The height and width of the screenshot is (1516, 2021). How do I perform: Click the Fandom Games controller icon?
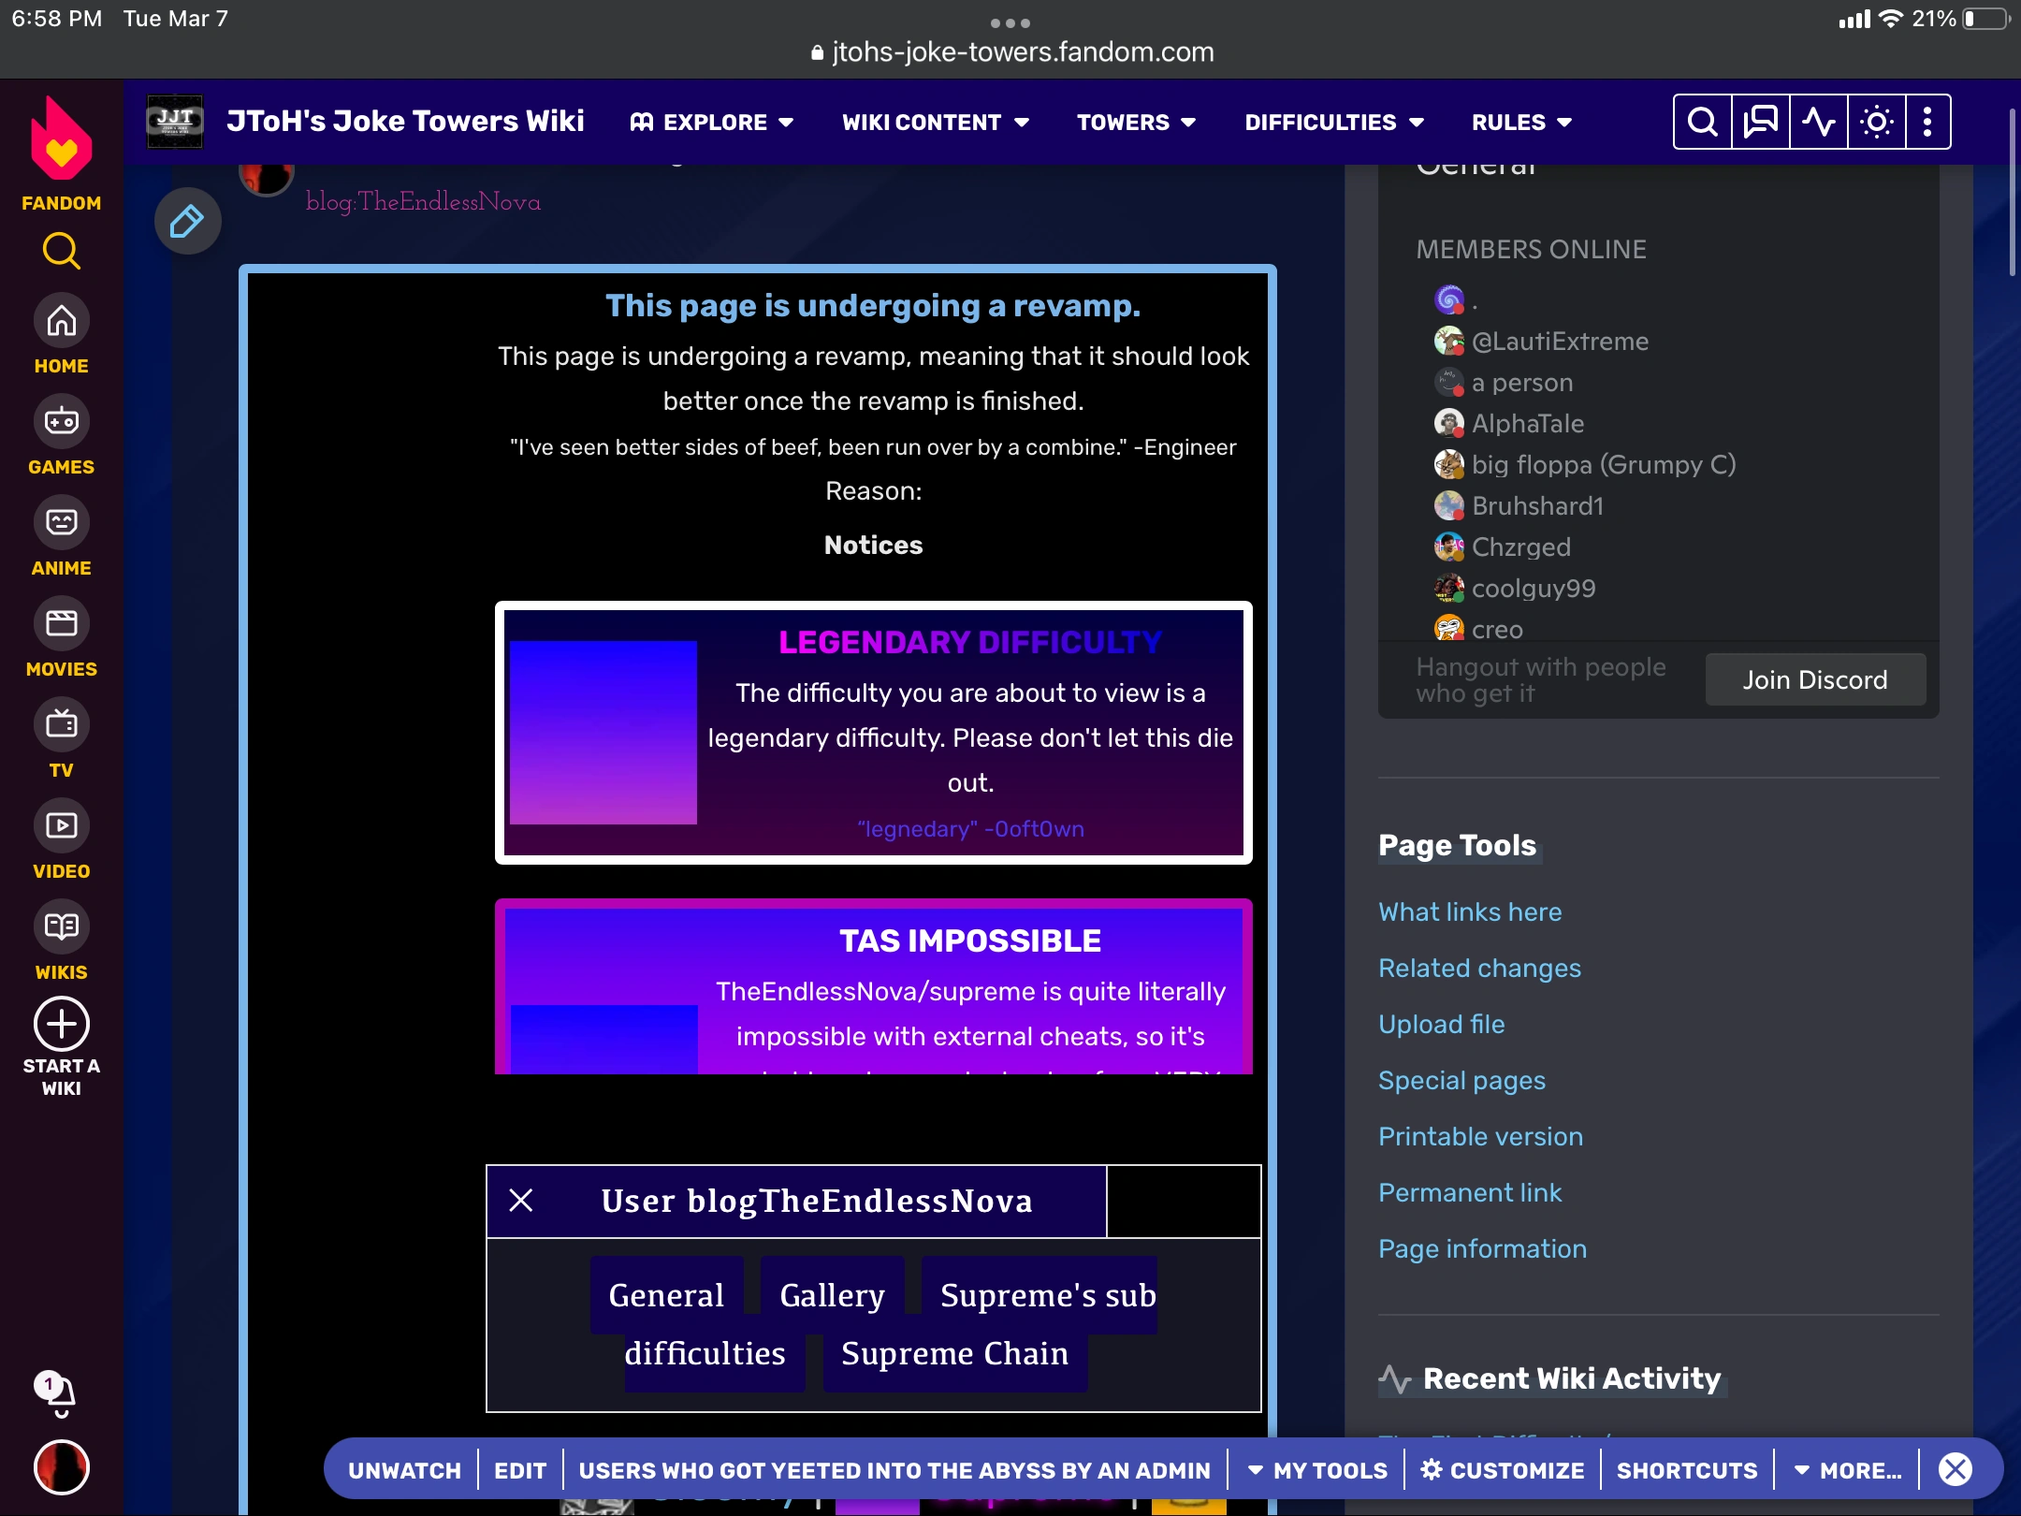click(x=61, y=422)
